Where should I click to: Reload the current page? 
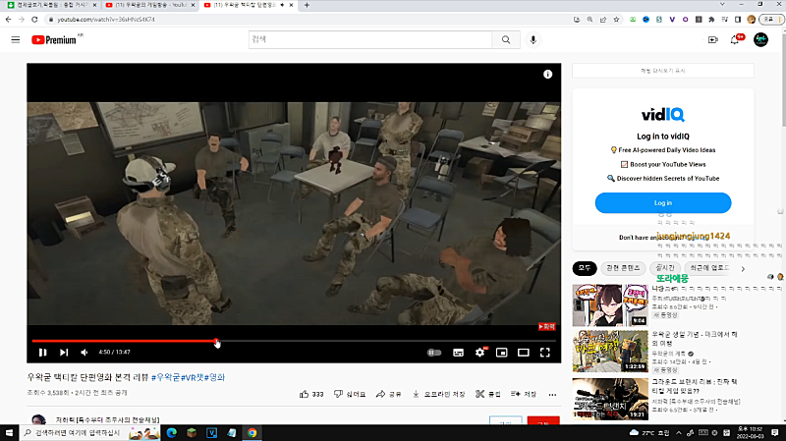click(34, 20)
